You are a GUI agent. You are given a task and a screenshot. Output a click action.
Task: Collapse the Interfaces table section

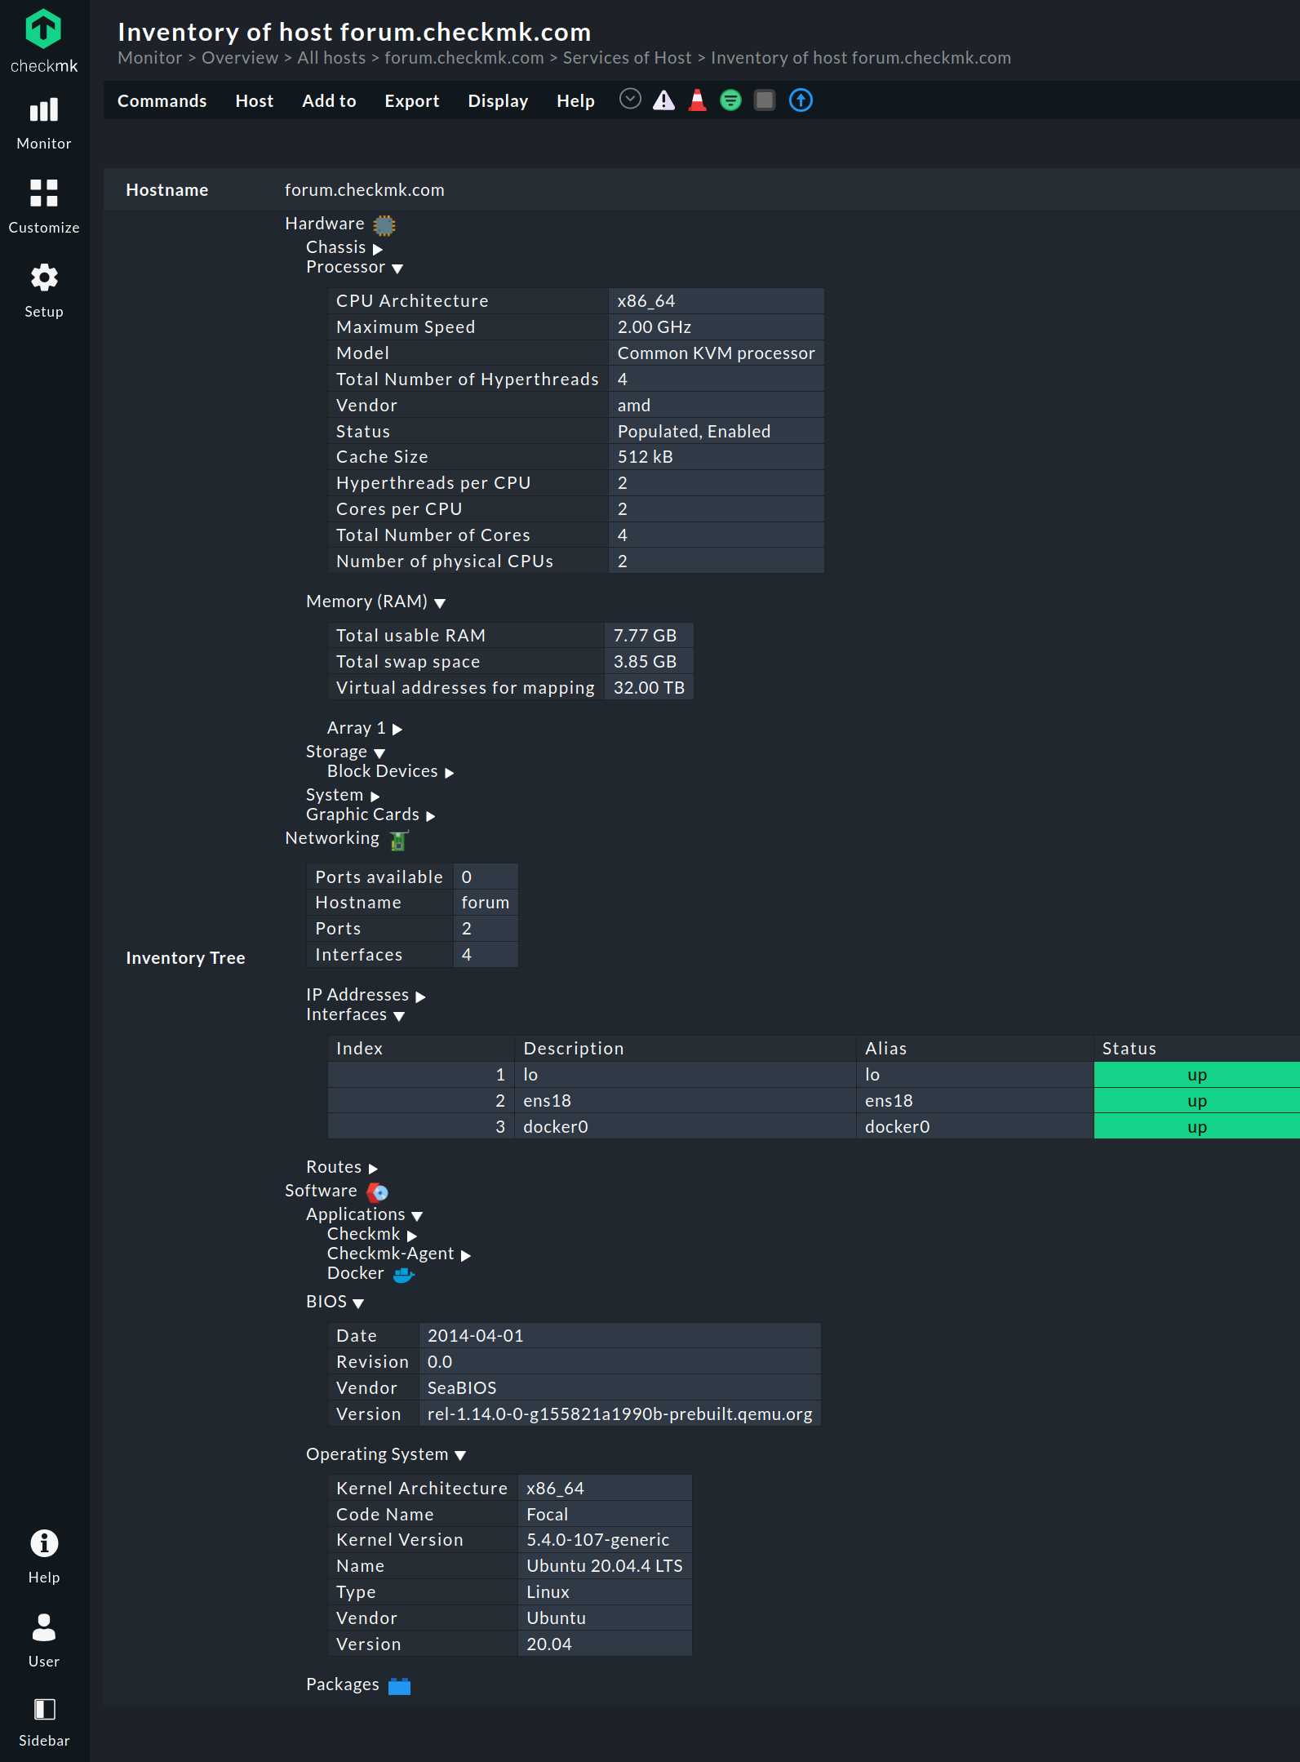click(399, 1016)
